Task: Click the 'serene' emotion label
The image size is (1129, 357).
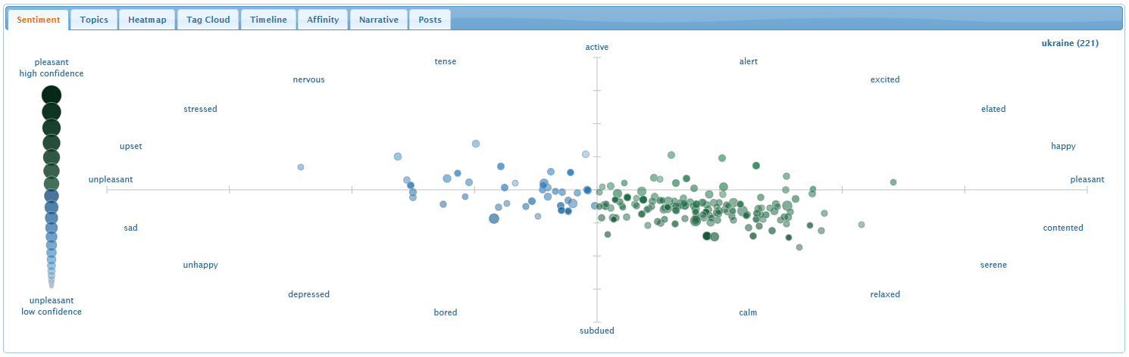Action: 993,265
